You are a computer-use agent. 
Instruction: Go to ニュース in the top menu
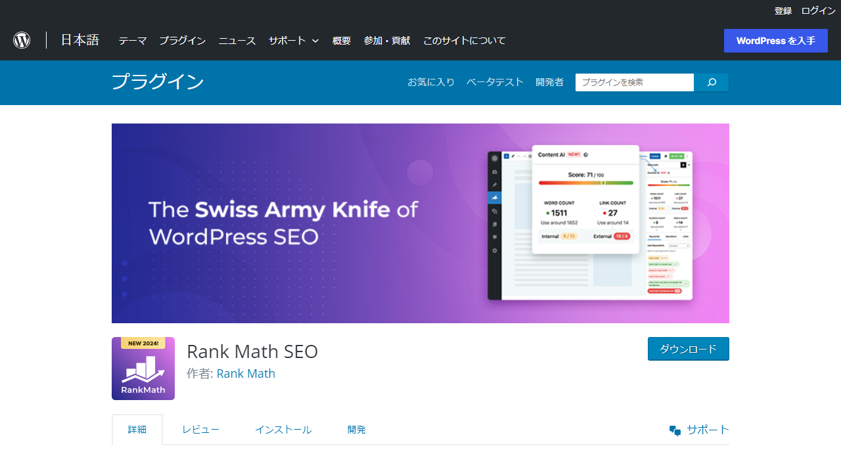237,41
